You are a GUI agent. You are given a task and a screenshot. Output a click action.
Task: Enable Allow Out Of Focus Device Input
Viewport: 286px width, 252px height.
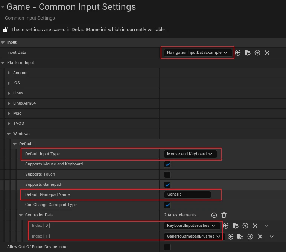[x=167, y=247]
